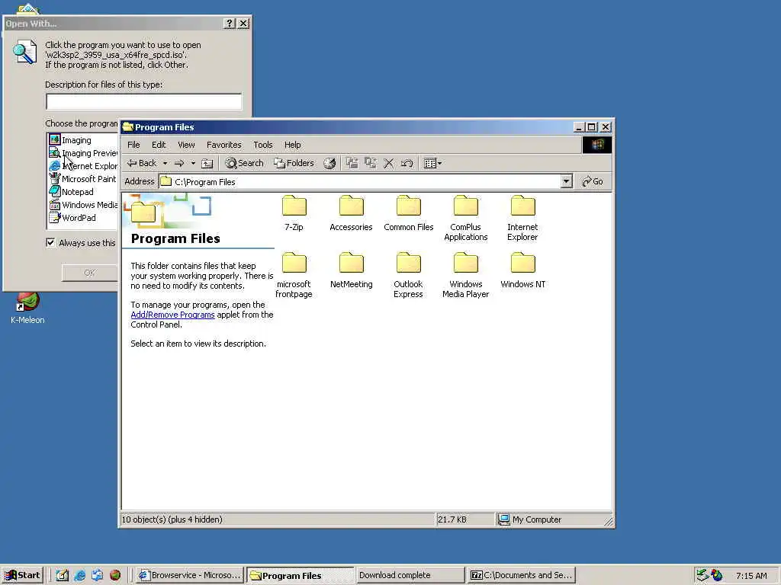
Task: Expand the Forward history dropdown arrow
Action: coord(193,163)
